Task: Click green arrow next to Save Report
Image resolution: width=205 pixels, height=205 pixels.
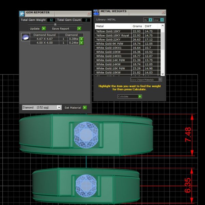Action: (79, 28)
